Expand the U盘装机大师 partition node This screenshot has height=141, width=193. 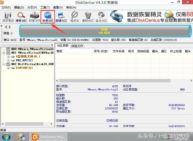[8, 57]
